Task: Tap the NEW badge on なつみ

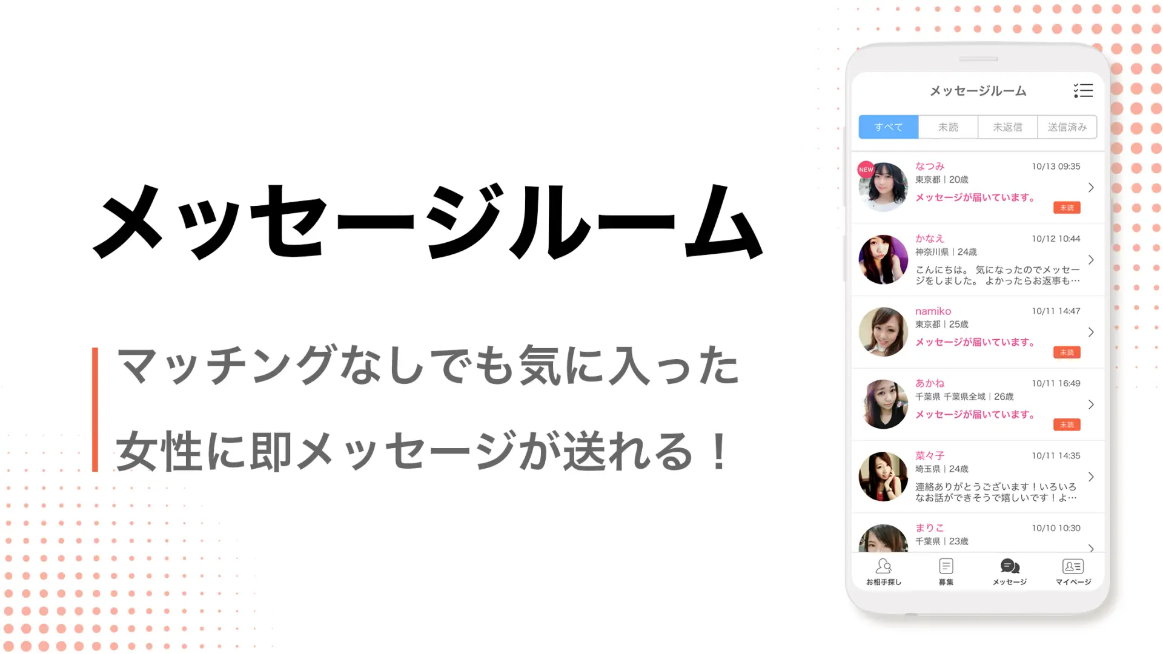Action: [x=866, y=170]
